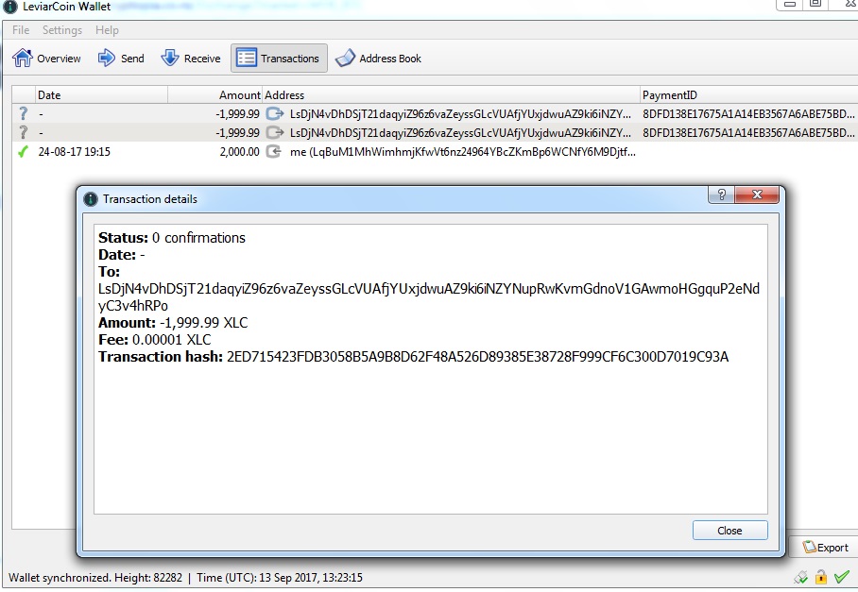The width and height of the screenshot is (858, 592).
Task: Click the dialog's red X close button
Action: (757, 195)
